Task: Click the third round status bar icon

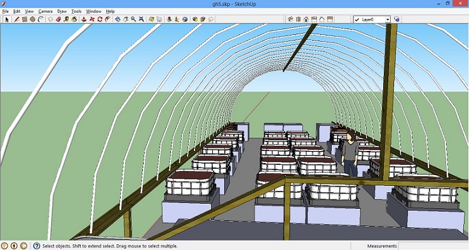Action: coord(24,246)
